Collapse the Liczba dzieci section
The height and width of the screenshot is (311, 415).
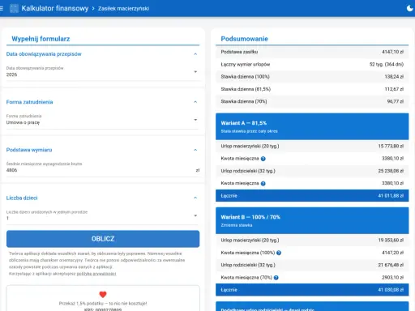click(x=195, y=198)
